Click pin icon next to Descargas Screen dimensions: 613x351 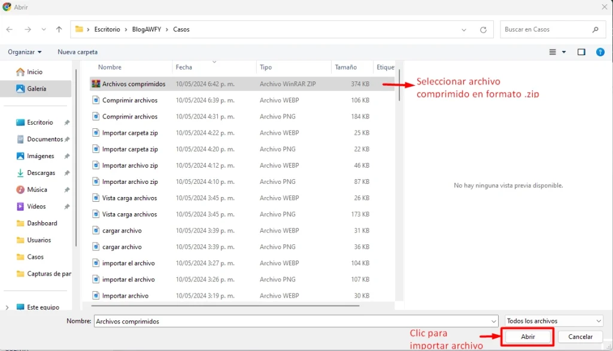coord(67,173)
